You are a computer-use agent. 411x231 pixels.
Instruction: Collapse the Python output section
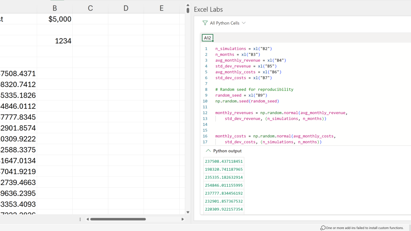[x=208, y=151]
